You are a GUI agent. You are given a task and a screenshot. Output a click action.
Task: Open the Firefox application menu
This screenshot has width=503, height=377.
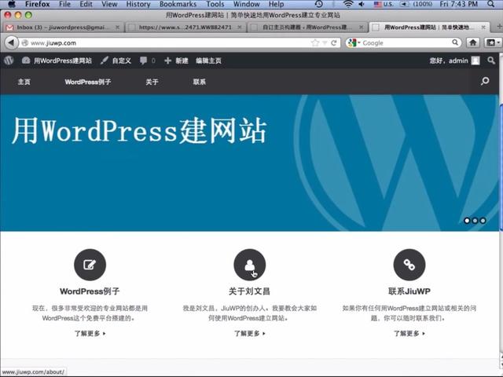click(x=38, y=4)
